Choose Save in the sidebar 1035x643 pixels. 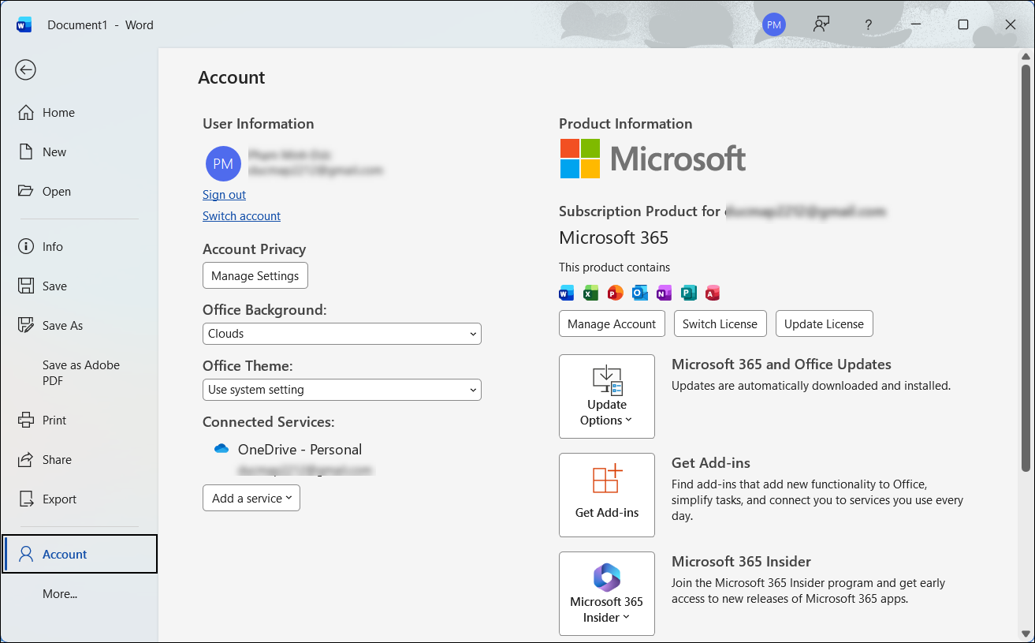[x=79, y=286]
